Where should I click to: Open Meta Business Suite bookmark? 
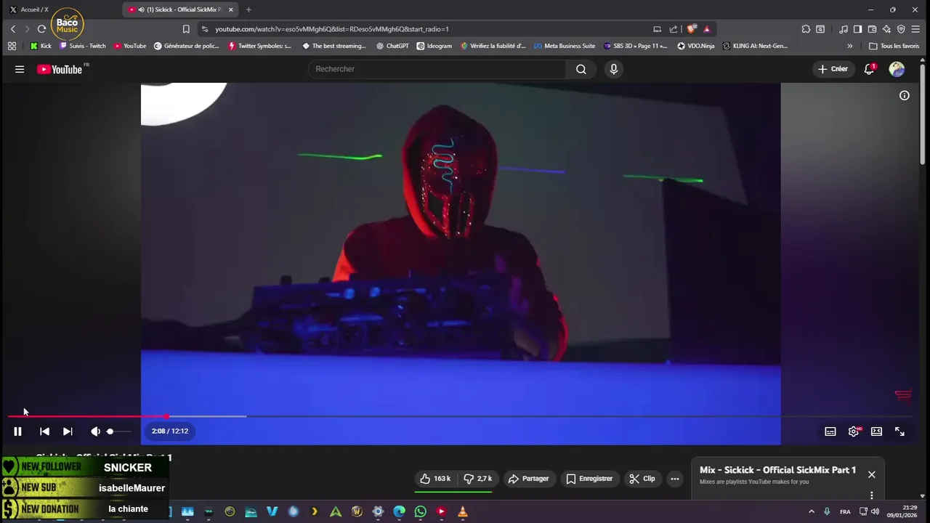[564, 46]
